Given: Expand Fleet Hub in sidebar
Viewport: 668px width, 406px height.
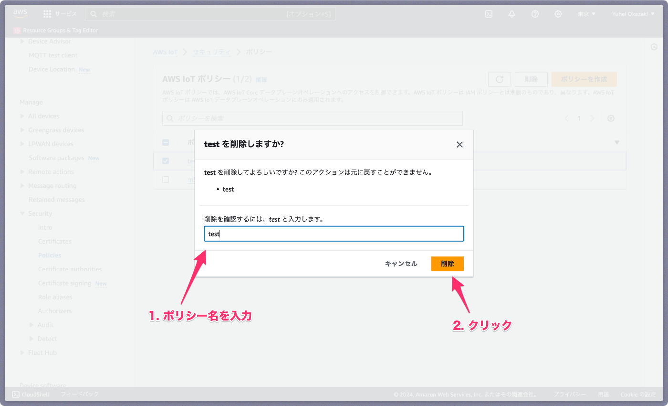Looking at the screenshot, I should pos(22,353).
